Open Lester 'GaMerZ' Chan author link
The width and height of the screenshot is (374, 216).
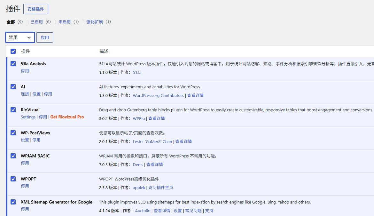pos(152,141)
